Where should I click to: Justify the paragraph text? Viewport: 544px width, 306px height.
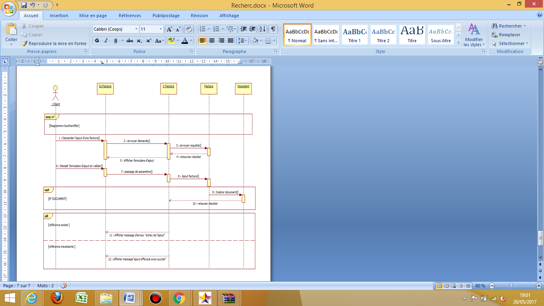pyautogui.click(x=231, y=41)
